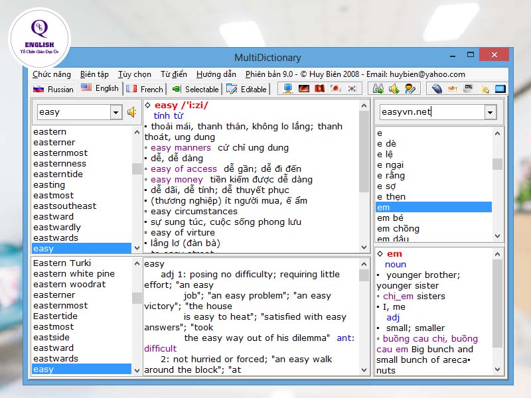Select the German flag dictionary icon
531x398 pixels.
point(304,89)
